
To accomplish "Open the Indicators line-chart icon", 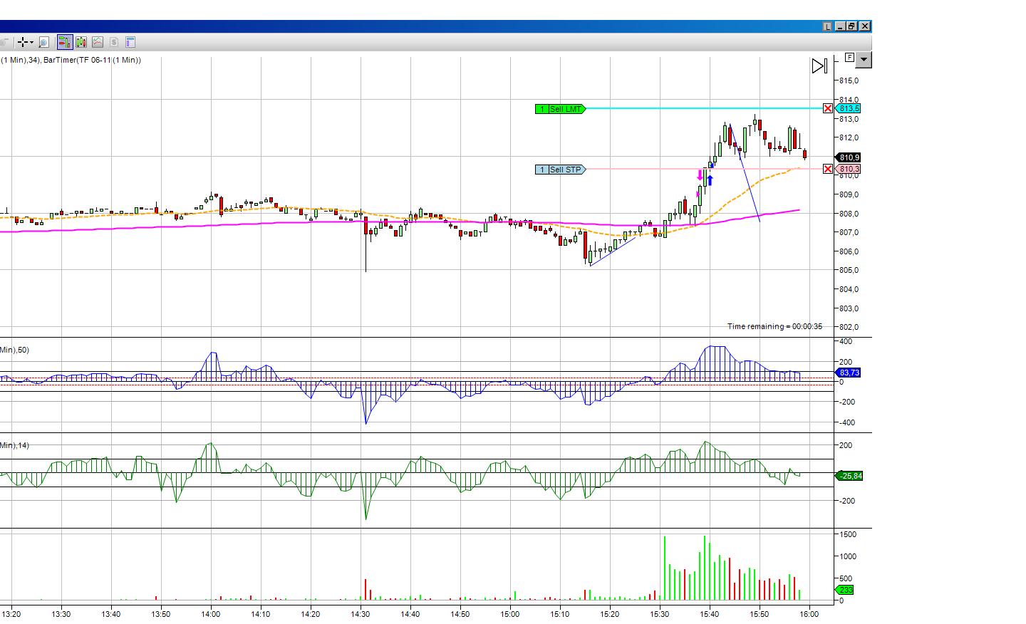I will pos(97,42).
